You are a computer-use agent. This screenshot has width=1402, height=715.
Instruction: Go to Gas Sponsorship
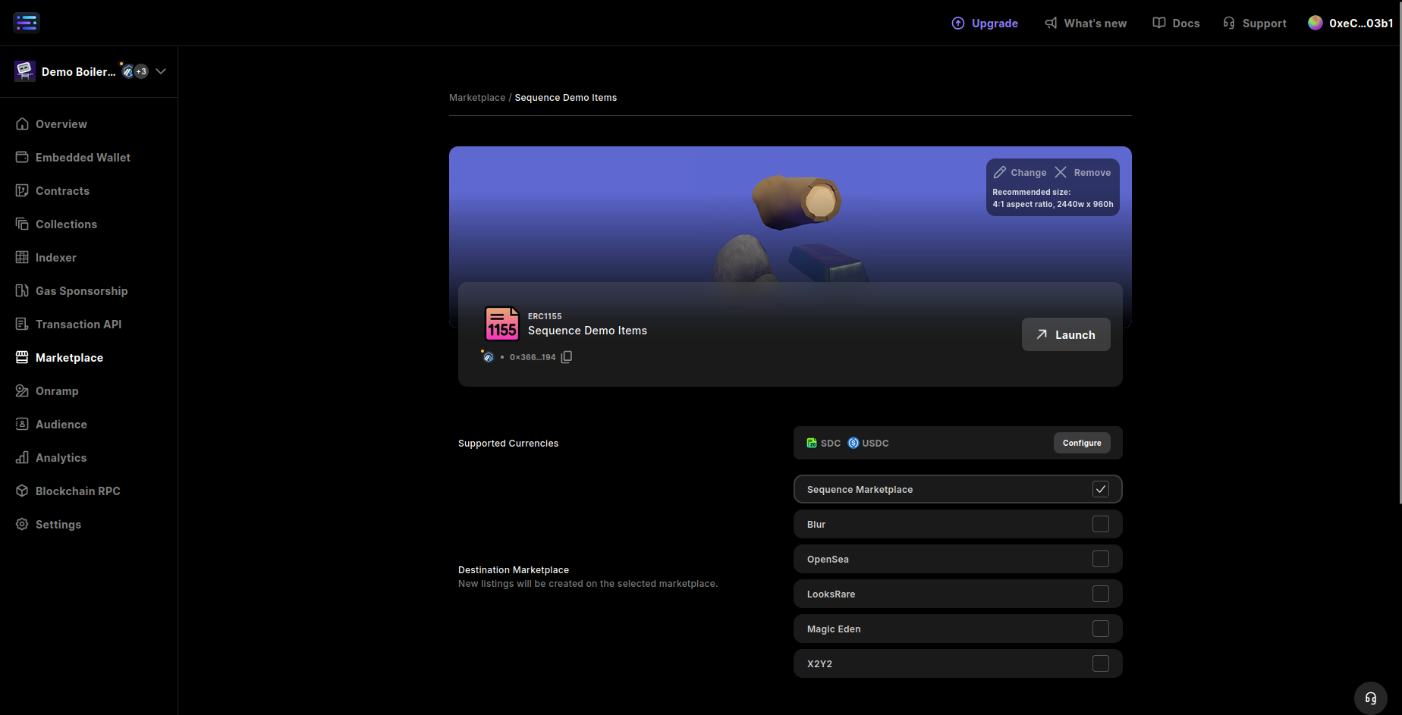point(81,290)
